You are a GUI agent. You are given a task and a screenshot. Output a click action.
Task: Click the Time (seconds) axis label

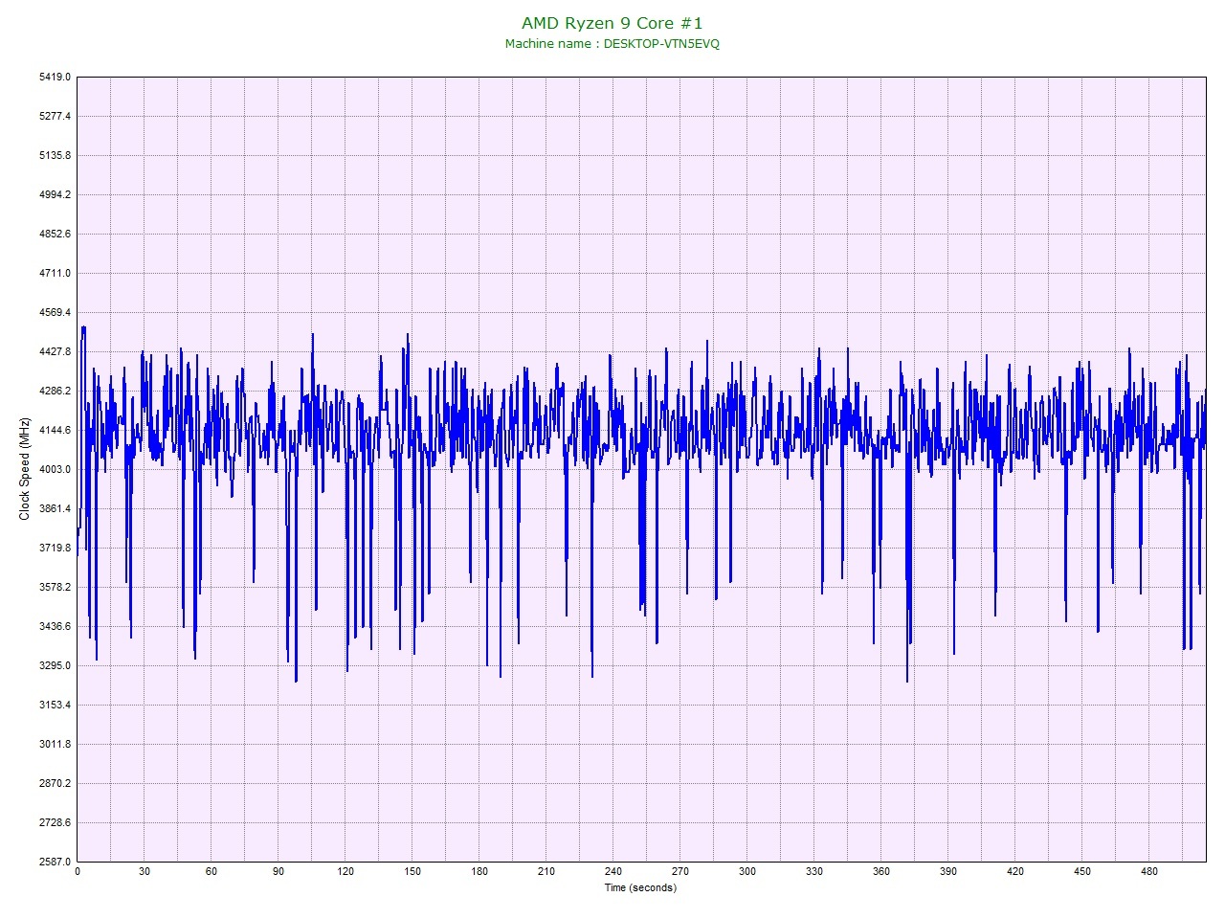pyautogui.click(x=640, y=887)
